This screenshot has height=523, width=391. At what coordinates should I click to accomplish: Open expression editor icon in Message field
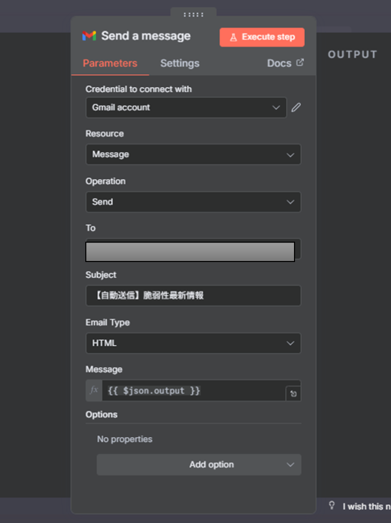pos(293,394)
